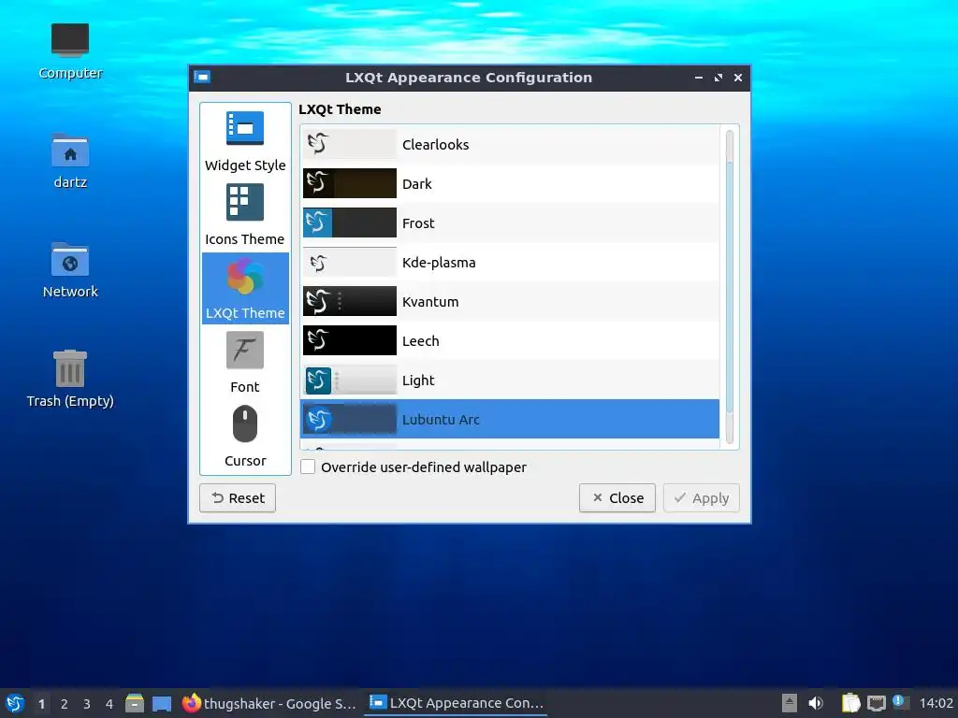Click the Reset button
This screenshot has height=718, width=958.
coord(238,497)
